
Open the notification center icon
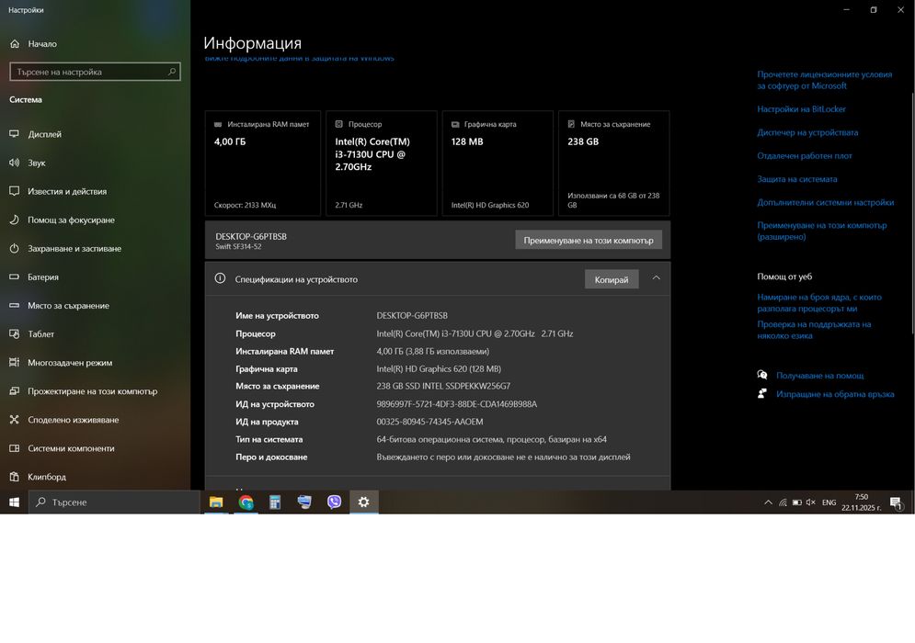click(x=897, y=502)
